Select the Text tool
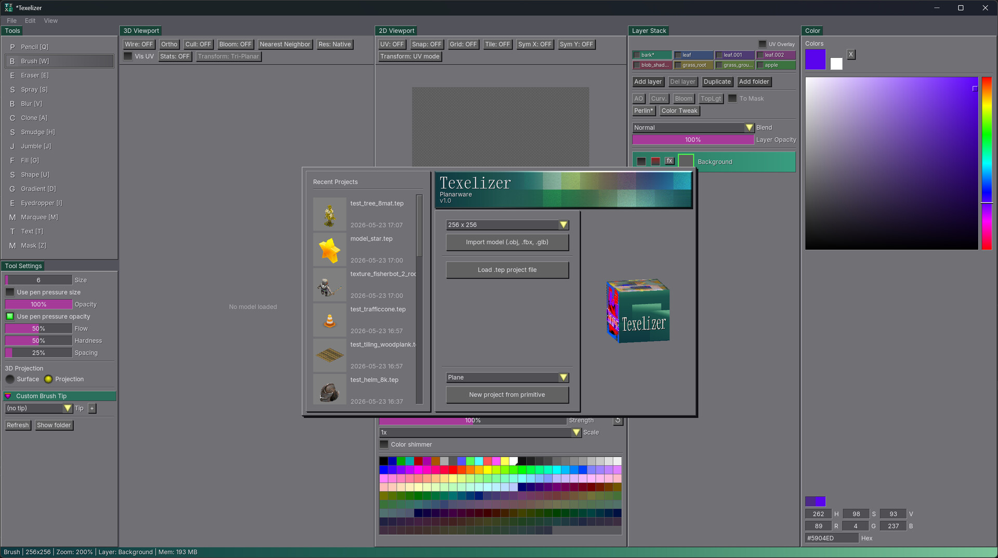 tap(59, 231)
